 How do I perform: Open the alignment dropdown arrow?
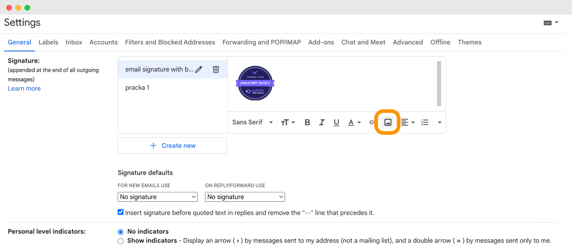[x=413, y=123]
